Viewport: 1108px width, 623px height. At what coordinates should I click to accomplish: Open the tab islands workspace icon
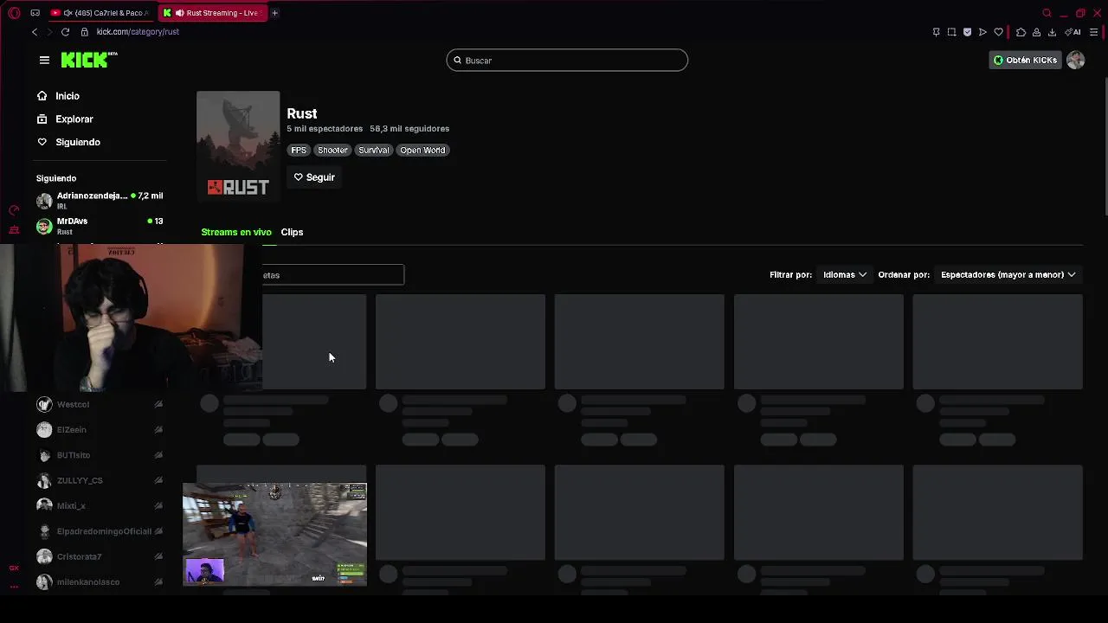click(x=35, y=13)
